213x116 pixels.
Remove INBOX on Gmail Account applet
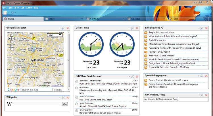(x=137, y=77)
